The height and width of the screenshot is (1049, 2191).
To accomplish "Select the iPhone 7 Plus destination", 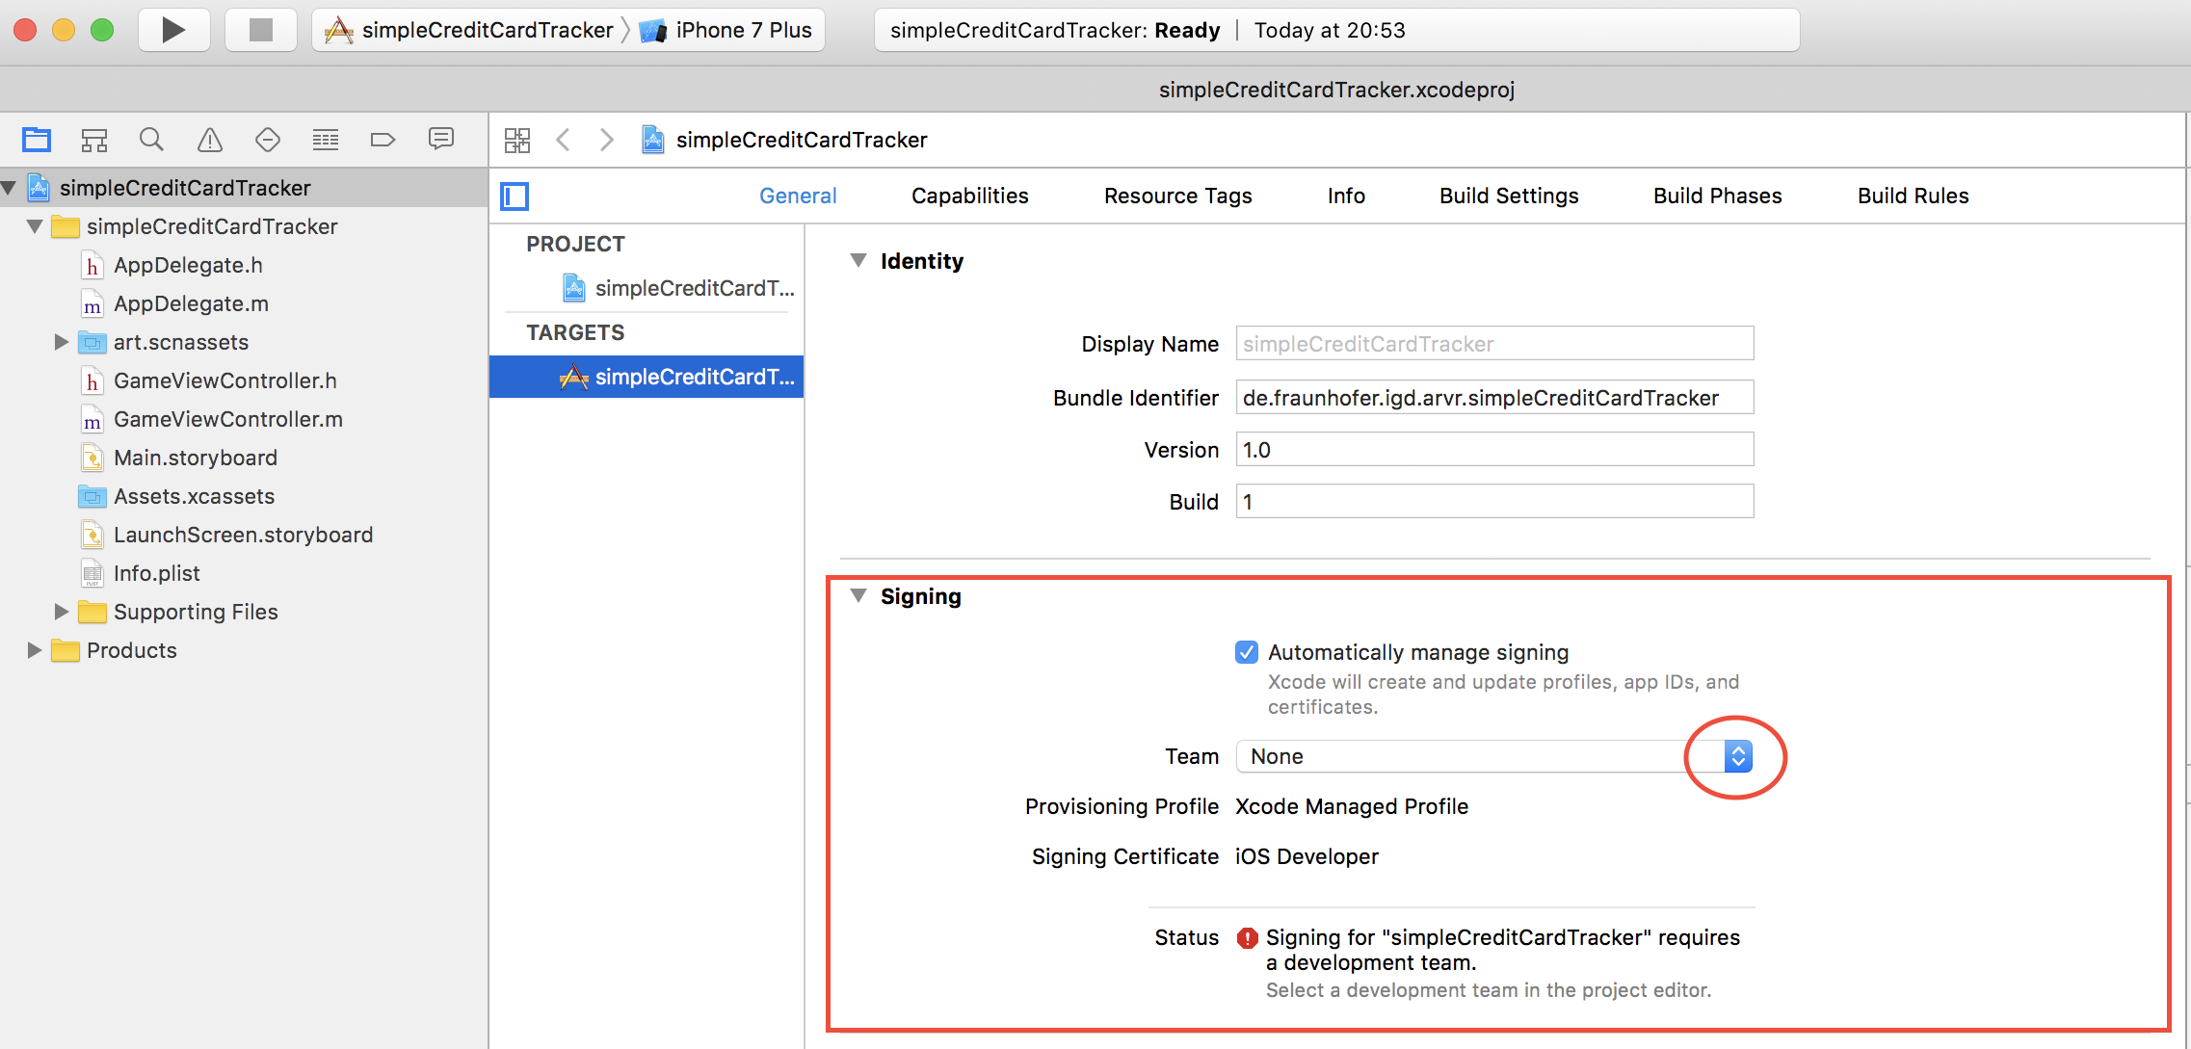I will pos(742,30).
